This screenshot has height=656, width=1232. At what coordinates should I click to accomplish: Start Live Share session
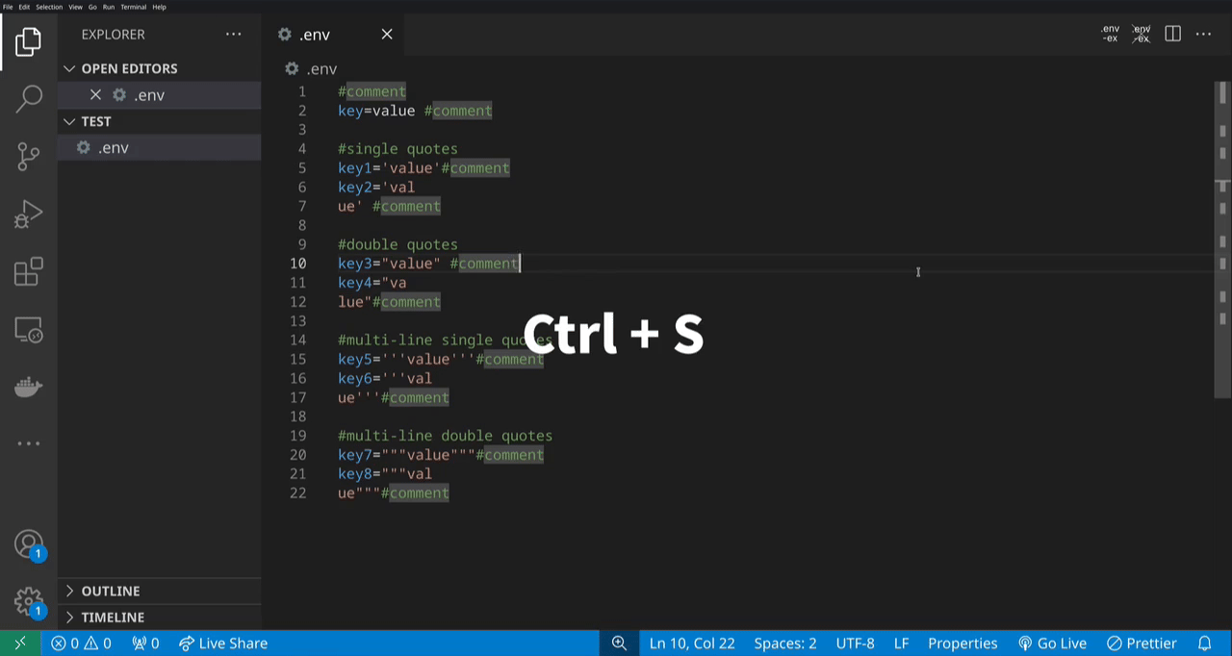pos(223,643)
